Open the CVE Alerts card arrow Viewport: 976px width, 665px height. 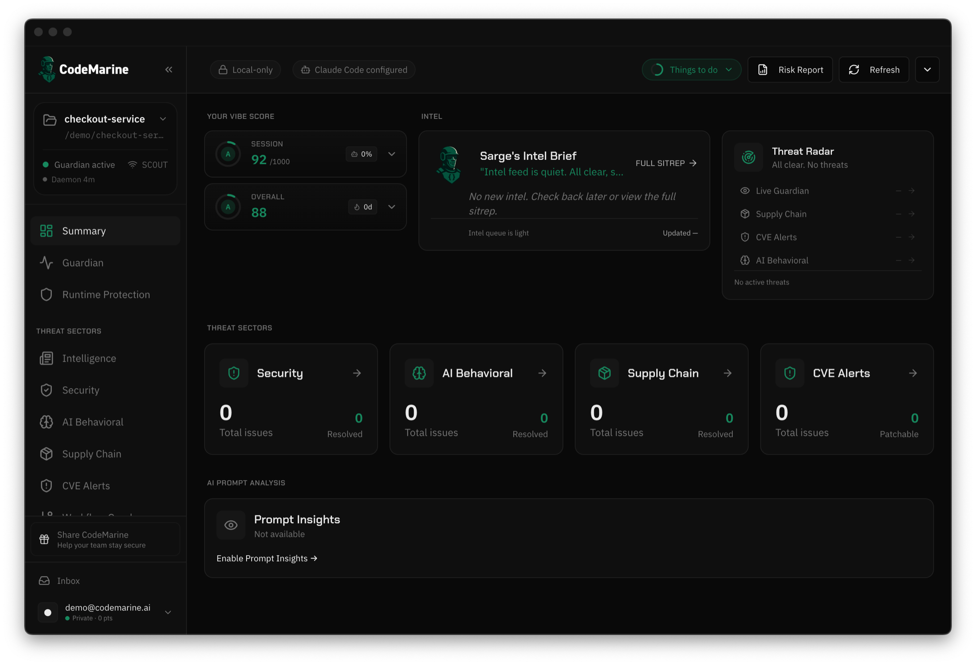tap(913, 373)
